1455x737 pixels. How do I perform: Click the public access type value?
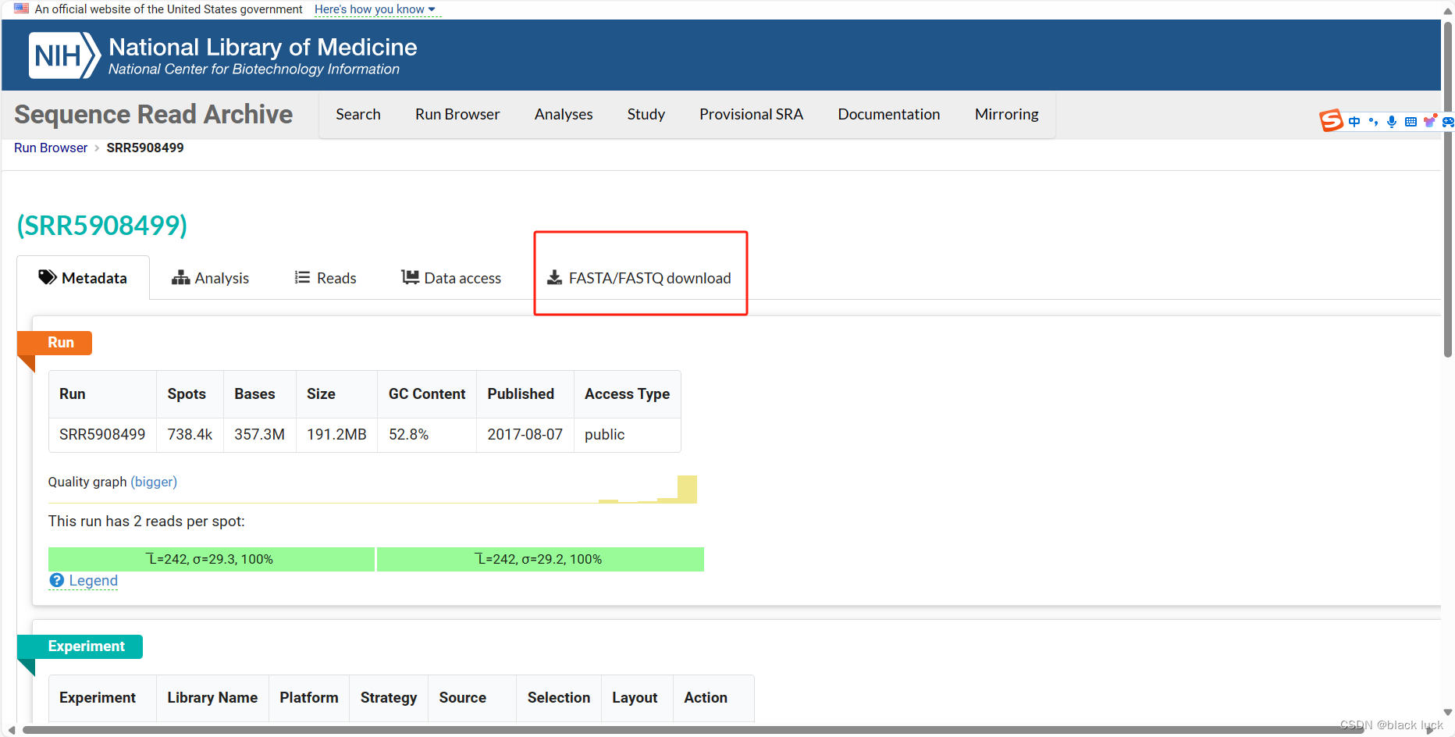pos(605,434)
